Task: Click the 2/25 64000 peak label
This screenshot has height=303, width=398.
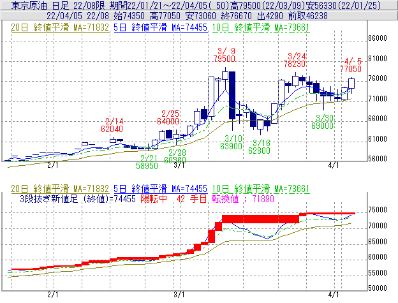Action: pos(168,117)
